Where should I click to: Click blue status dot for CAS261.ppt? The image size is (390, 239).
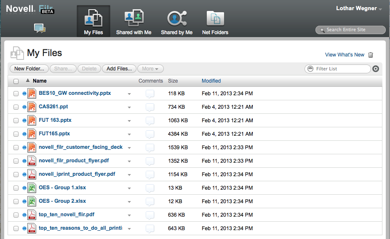pos(24,107)
